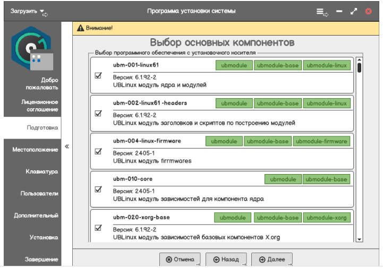Uncheck ubm-020-xorg-base checkbox

[x=98, y=228]
